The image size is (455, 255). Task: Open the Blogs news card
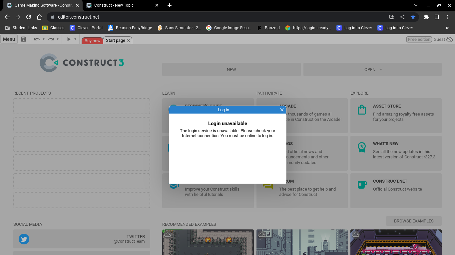317,153
